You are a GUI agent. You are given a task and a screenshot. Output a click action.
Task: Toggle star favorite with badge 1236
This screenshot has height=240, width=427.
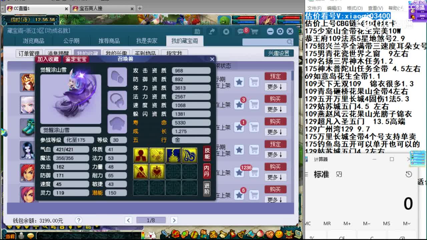pos(239,172)
